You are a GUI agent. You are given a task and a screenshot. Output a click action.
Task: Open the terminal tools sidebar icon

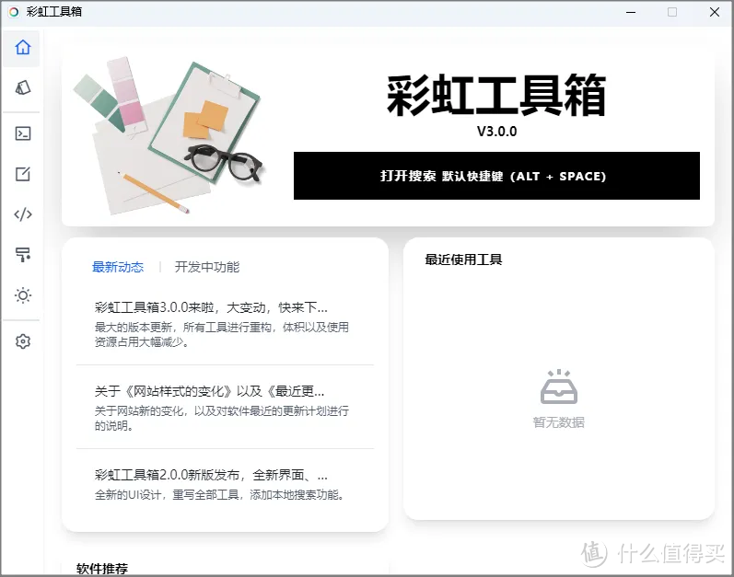tap(22, 133)
